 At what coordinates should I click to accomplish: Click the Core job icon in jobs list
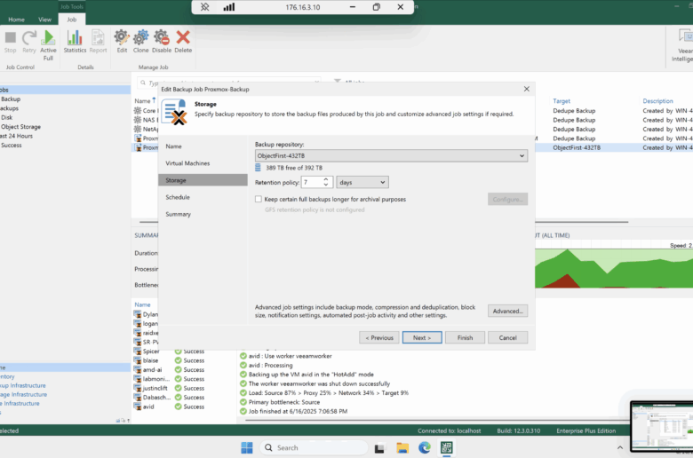(x=138, y=110)
